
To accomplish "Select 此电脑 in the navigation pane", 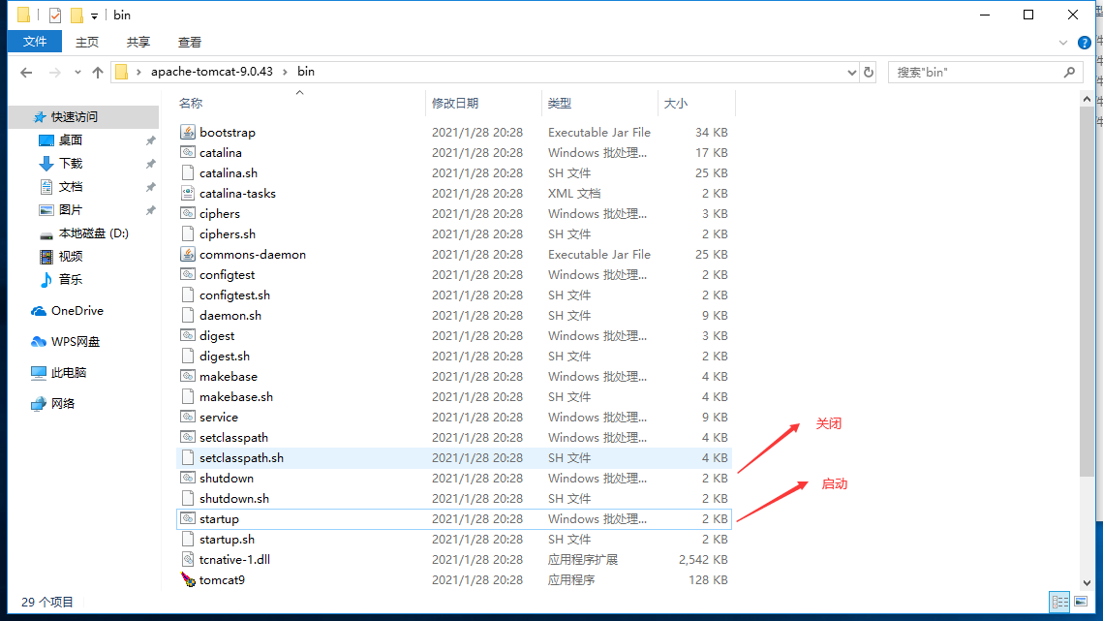I will click(68, 372).
